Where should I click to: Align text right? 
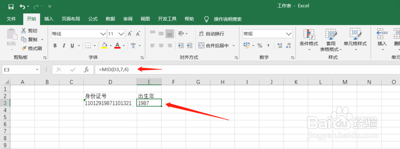[x=170, y=46]
